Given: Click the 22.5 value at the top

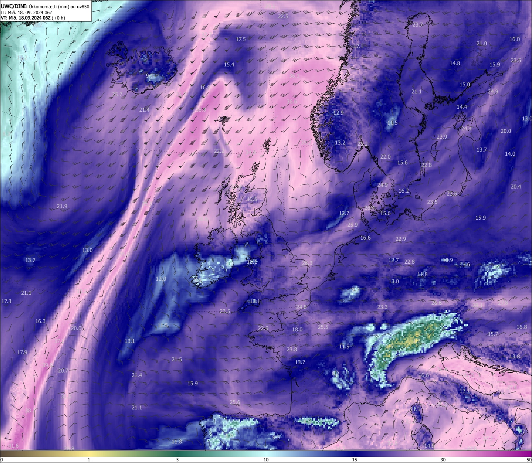Looking at the screenshot, I should pyautogui.click(x=283, y=17).
